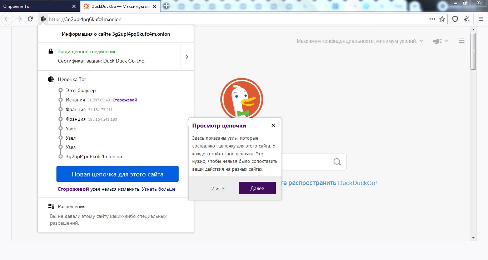488x260 pixels.
Task: Open DuckDuckGo page side menu
Action: point(462,41)
